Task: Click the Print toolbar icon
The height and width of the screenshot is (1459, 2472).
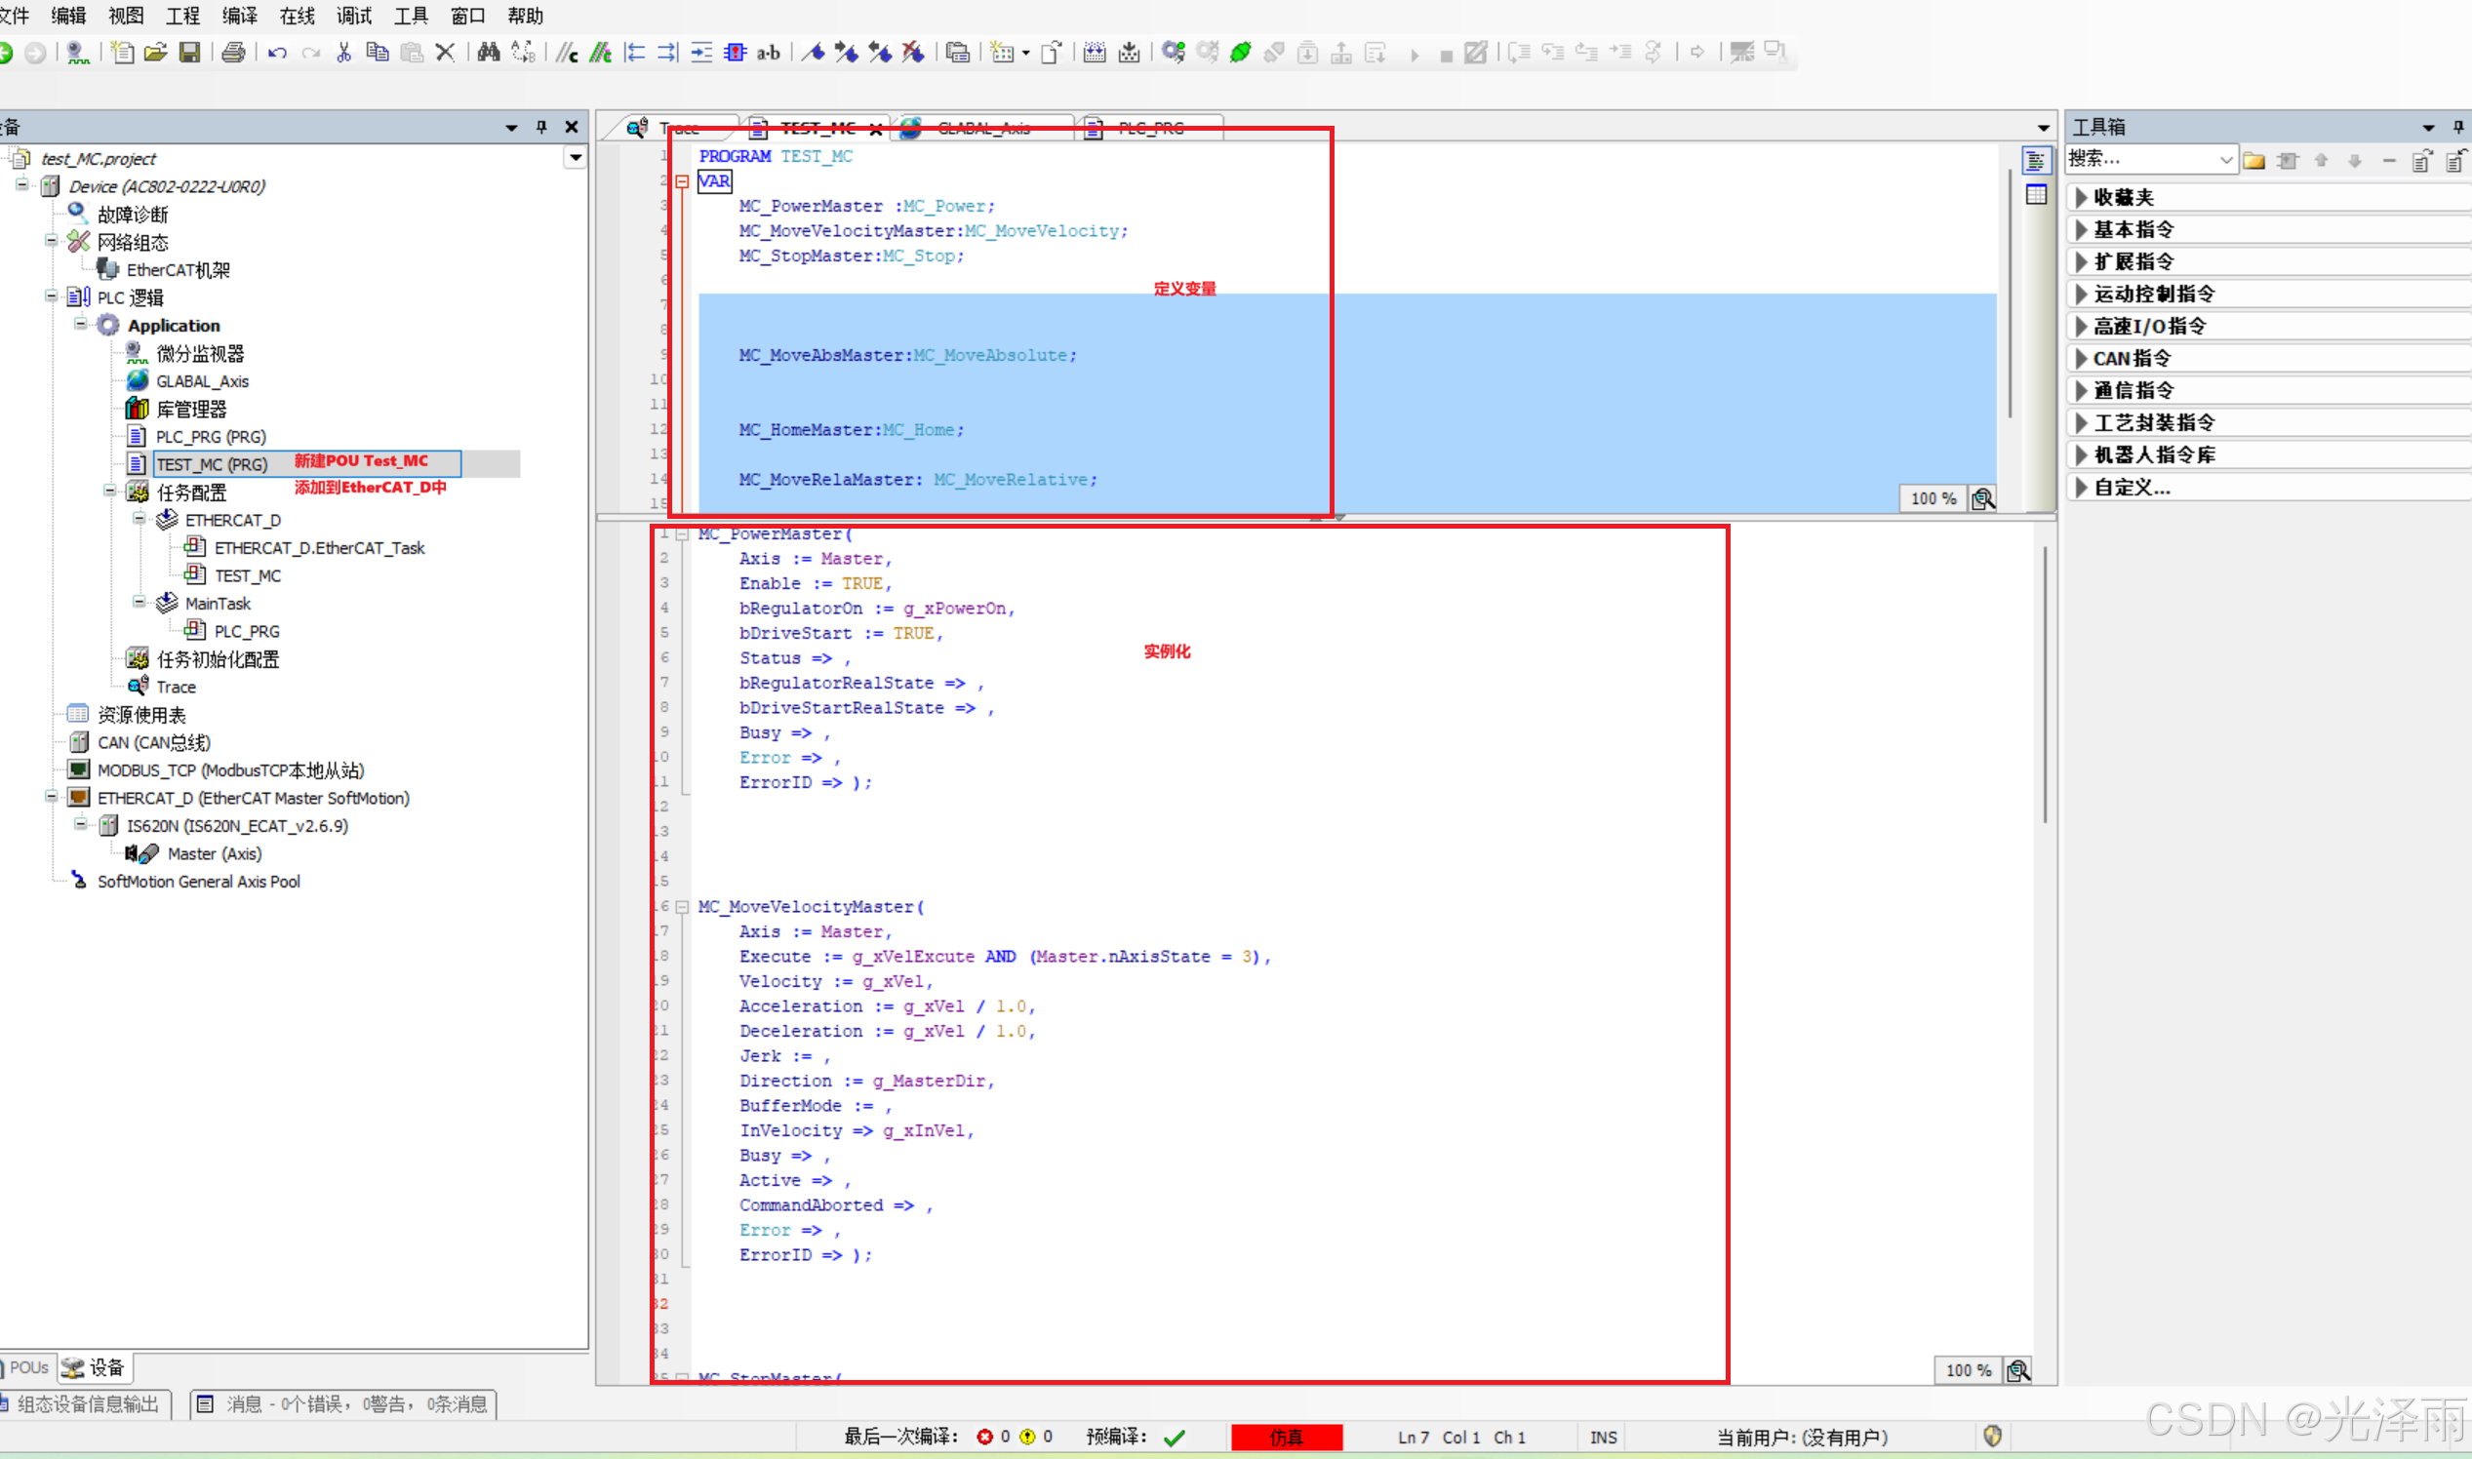Action: 233,53
